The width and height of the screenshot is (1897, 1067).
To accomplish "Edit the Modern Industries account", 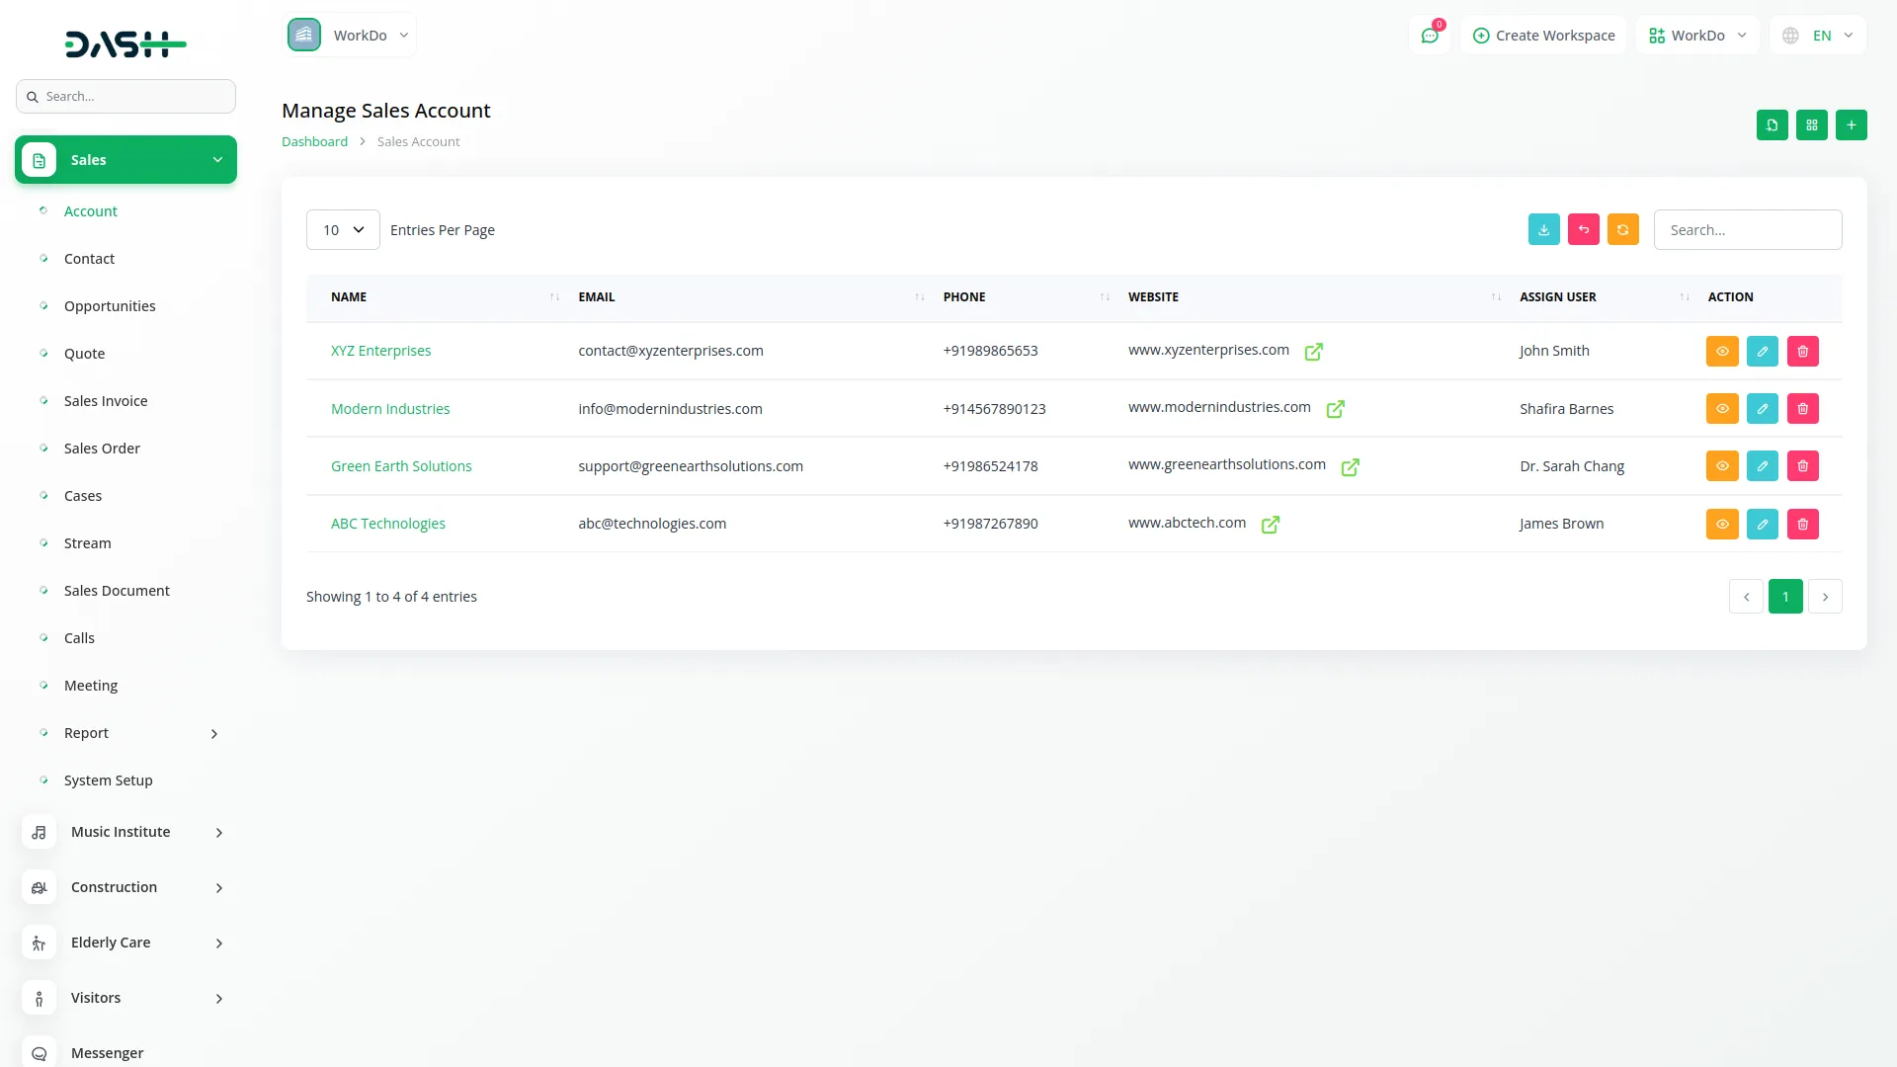I will click(x=1762, y=409).
